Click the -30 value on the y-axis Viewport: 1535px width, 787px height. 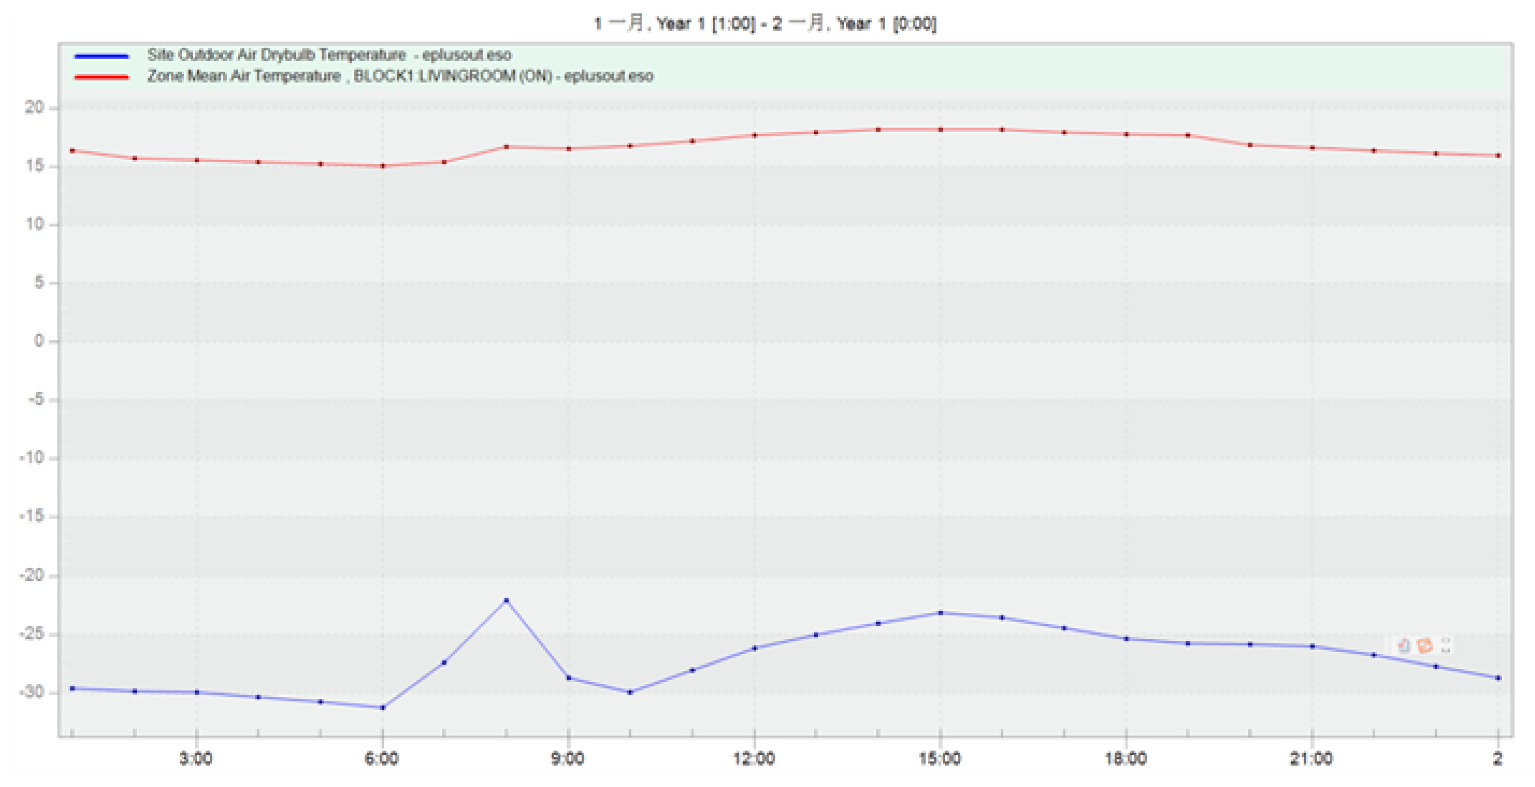coord(32,691)
